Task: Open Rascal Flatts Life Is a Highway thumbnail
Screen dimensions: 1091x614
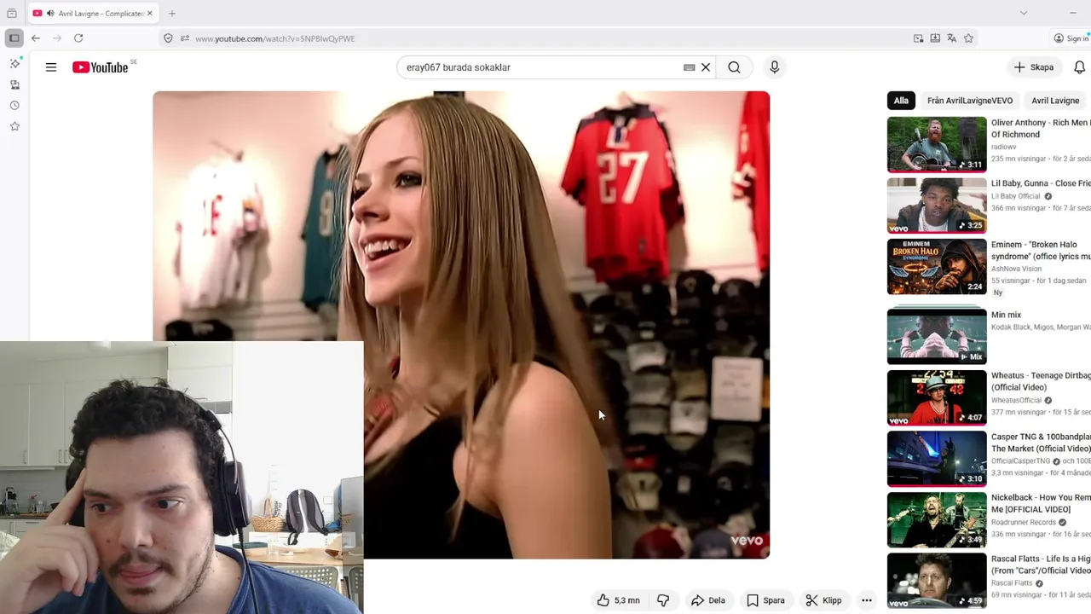Action: 937,582
